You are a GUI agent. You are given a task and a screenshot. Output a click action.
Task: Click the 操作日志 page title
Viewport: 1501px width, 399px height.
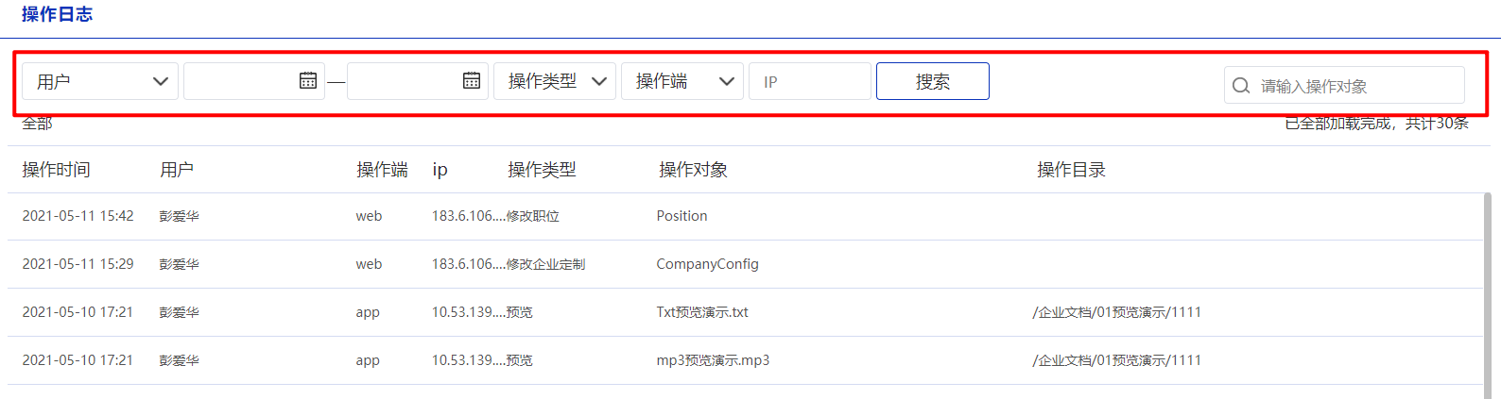coord(58,14)
